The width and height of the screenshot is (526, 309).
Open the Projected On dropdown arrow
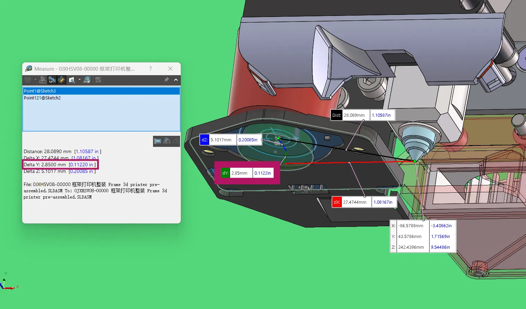(79, 80)
